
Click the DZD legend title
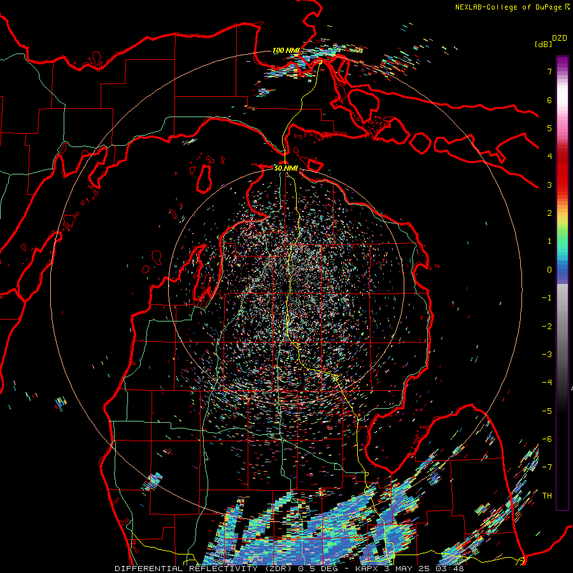coord(560,38)
